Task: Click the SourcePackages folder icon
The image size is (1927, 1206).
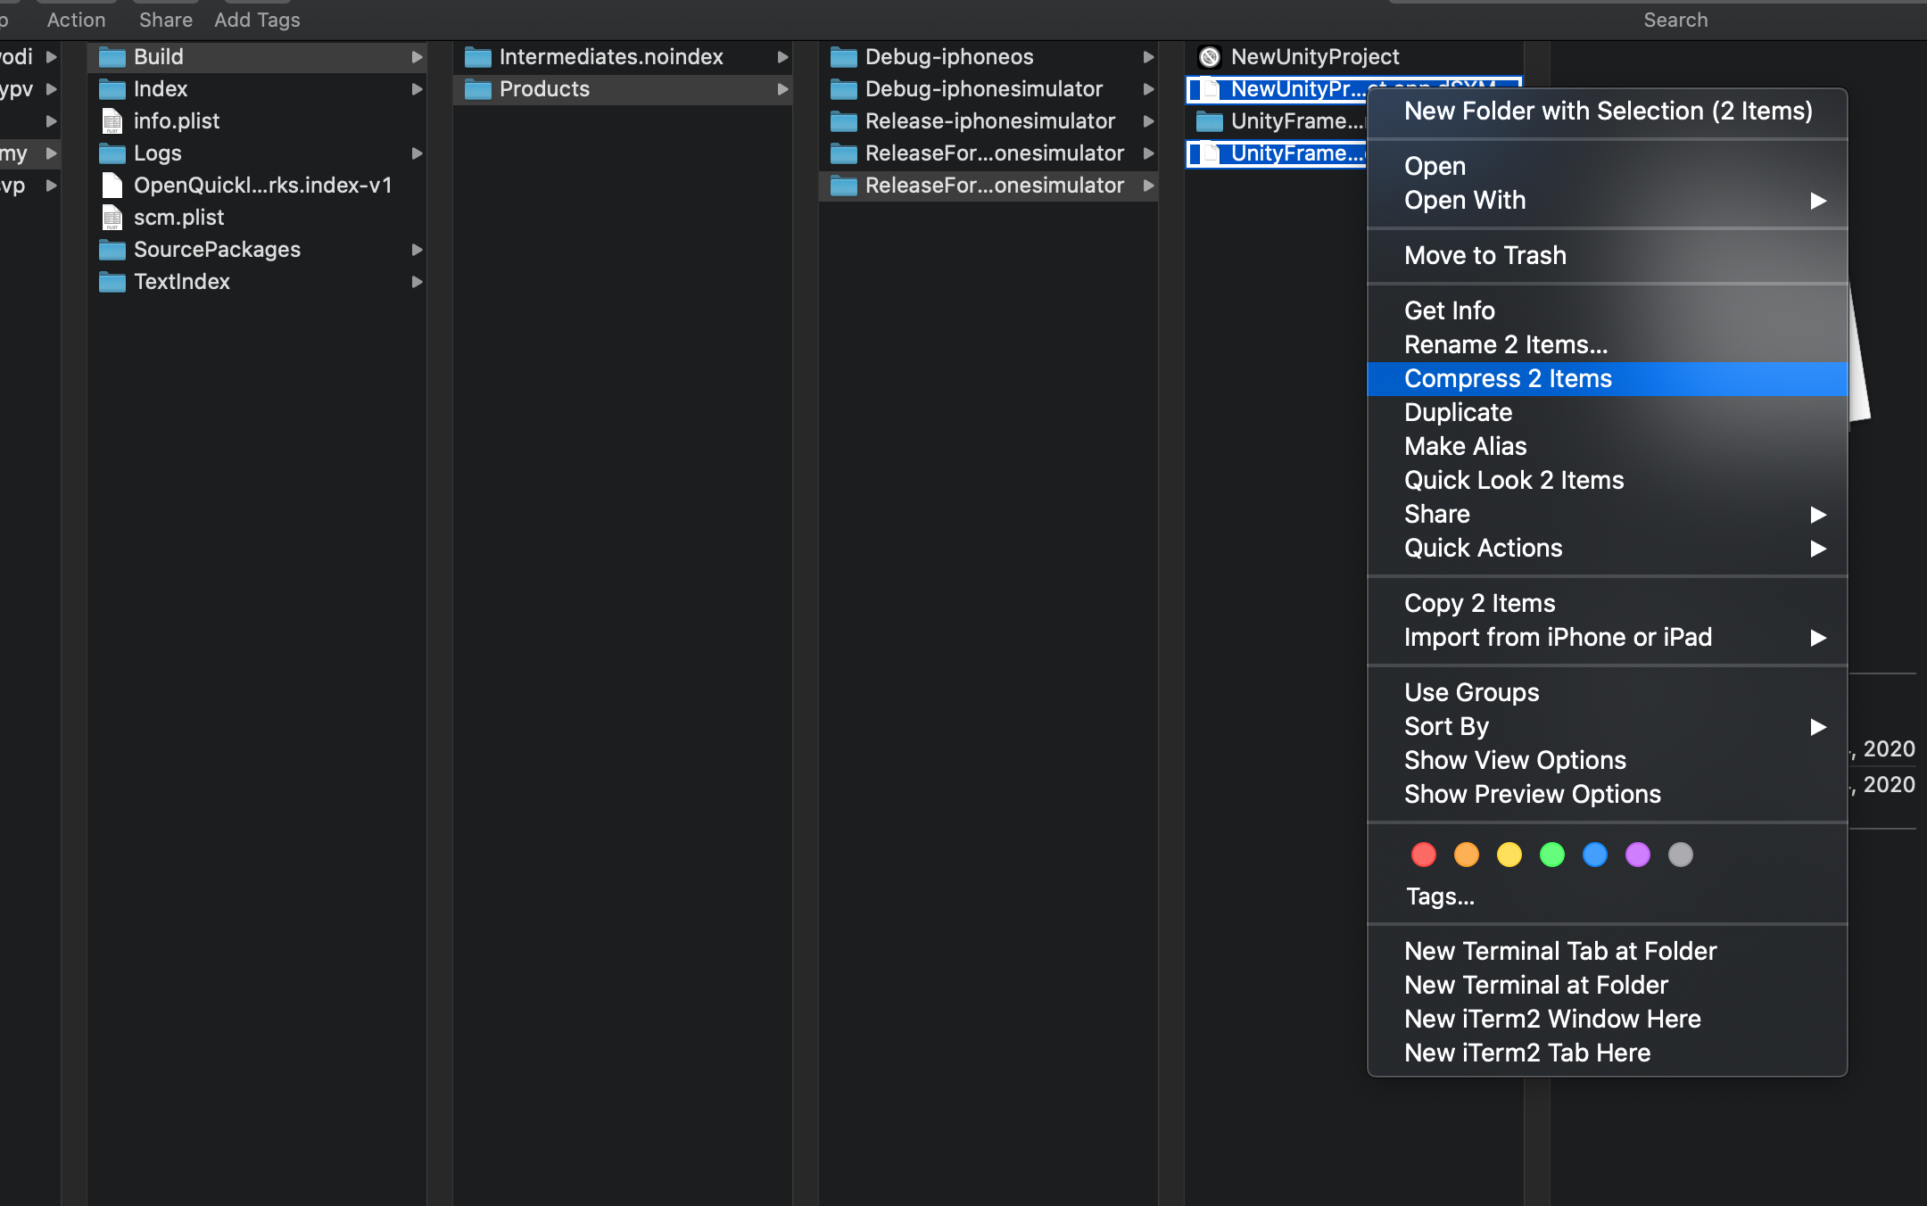Action: tap(112, 250)
